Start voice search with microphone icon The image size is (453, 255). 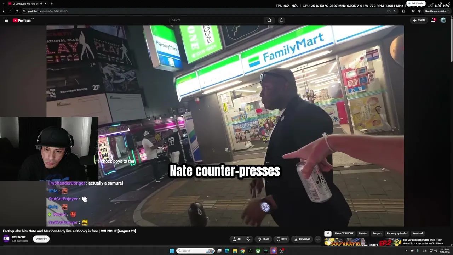(x=281, y=20)
